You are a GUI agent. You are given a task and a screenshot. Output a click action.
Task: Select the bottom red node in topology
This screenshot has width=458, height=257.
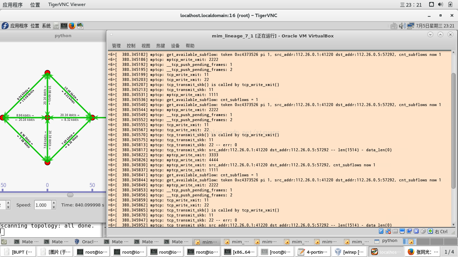(47, 162)
